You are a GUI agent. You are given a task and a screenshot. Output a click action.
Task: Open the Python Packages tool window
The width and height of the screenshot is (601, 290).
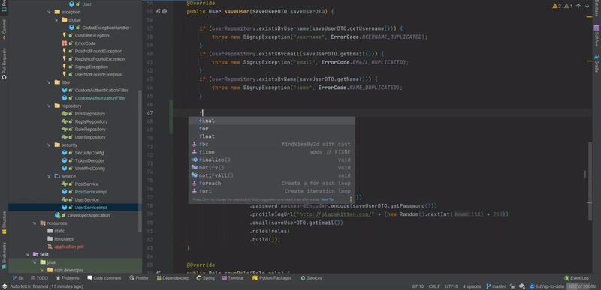[x=272, y=278]
